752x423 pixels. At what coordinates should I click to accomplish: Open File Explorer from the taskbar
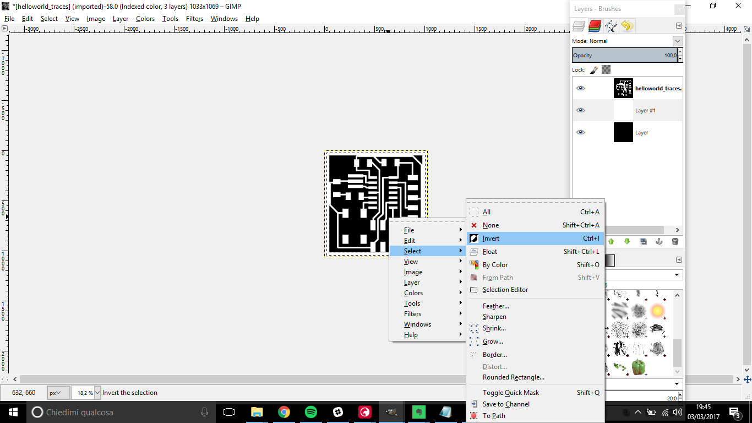[257, 412]
